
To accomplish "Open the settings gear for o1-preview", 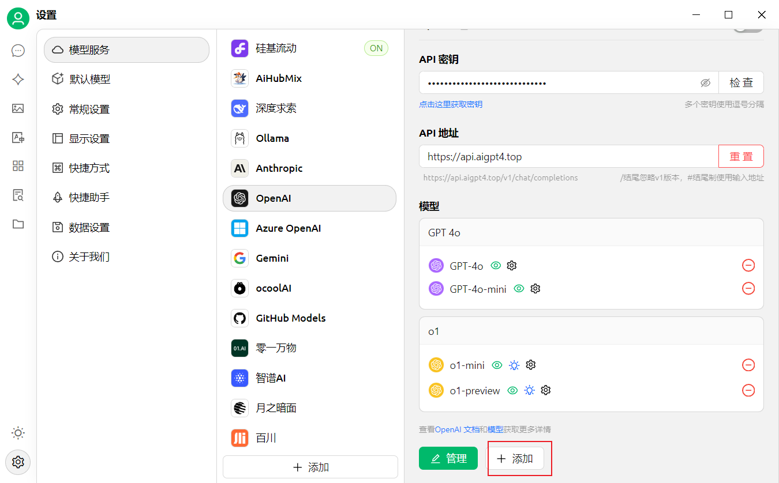I will pos(546,390).
